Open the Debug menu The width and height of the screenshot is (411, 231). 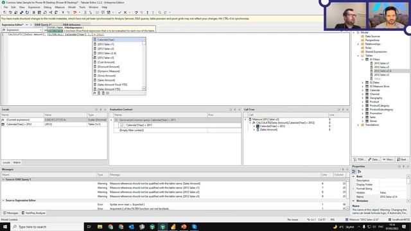click(x=48, y=7)
